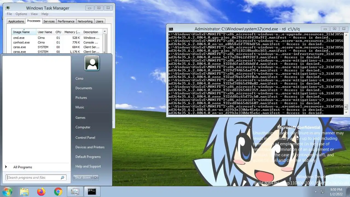Switch to the Users tab

coord(100,21)
